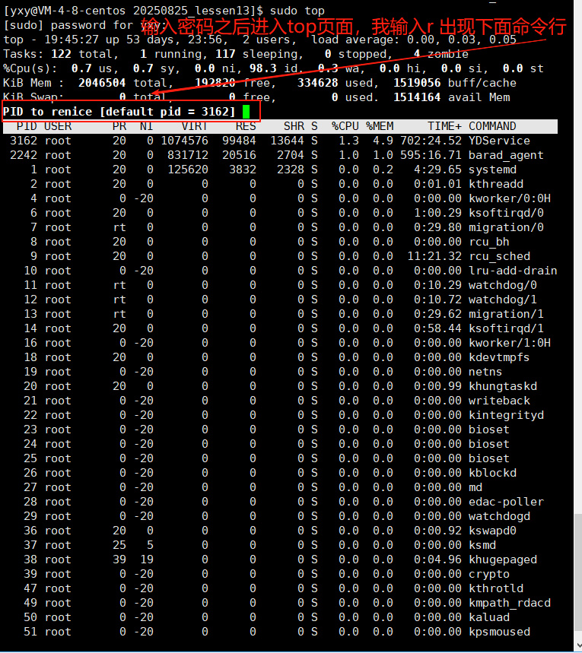Click the TIME+ column header

click(x=444, y=126)
